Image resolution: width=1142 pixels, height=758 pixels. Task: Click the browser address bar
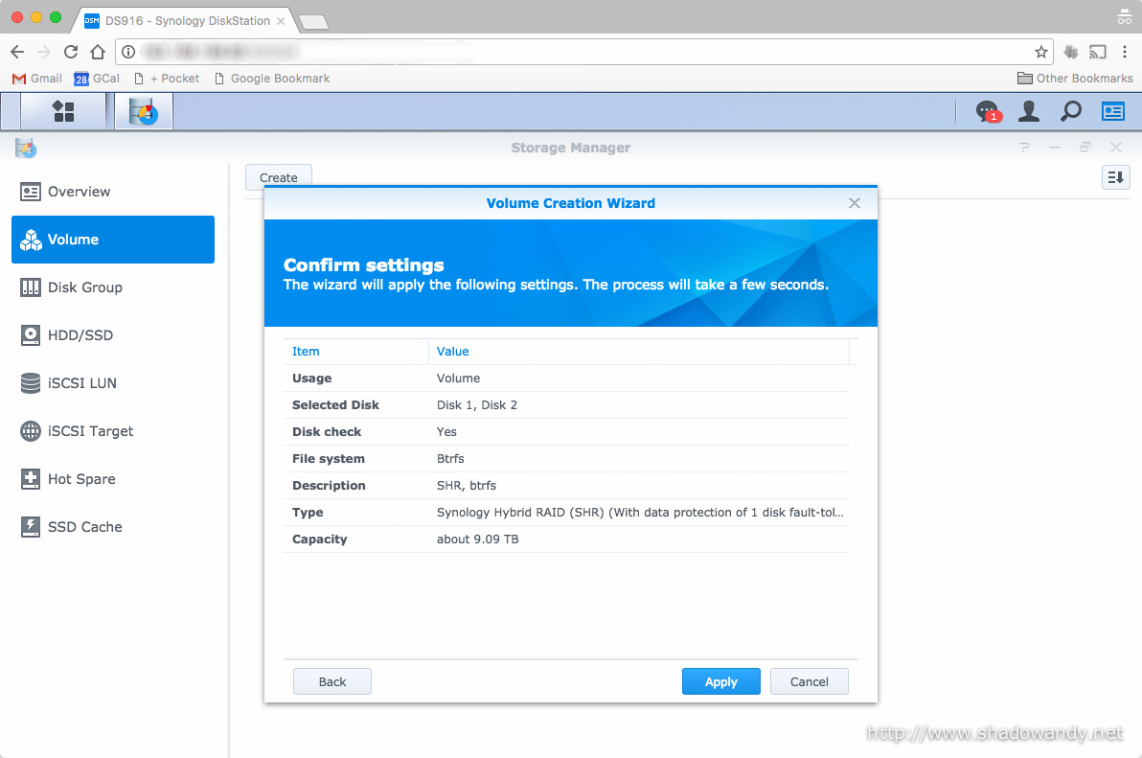[x=582, y=52]
